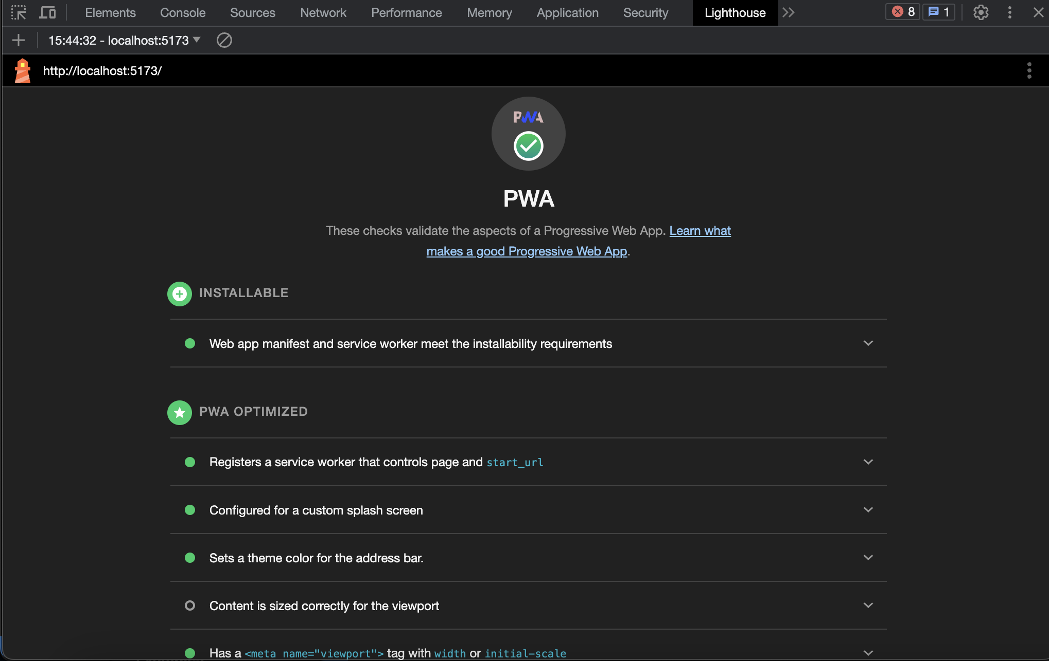Click the red errors count badge
The image size is (1049, 661).
pos(903,12)
